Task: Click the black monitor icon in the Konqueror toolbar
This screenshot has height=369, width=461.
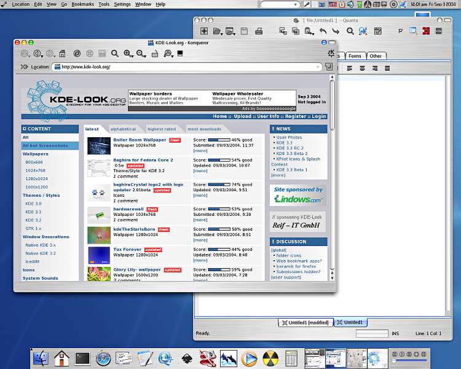Action: pyautogui.click(x=180, y=54)
